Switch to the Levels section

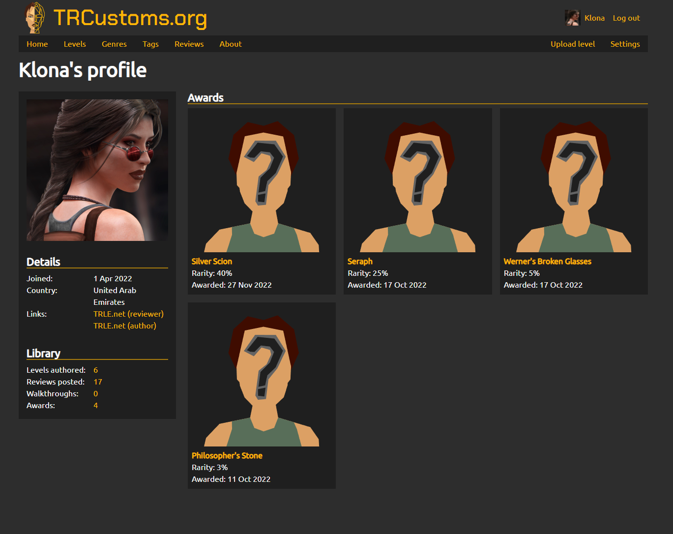click(75, 44)
